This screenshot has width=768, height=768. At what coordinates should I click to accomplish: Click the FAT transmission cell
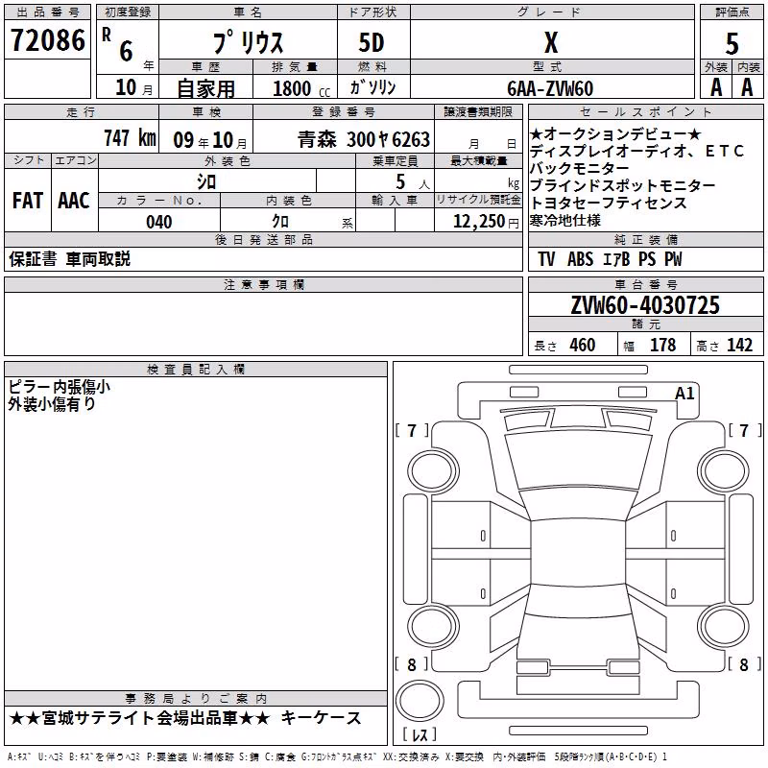28,201
